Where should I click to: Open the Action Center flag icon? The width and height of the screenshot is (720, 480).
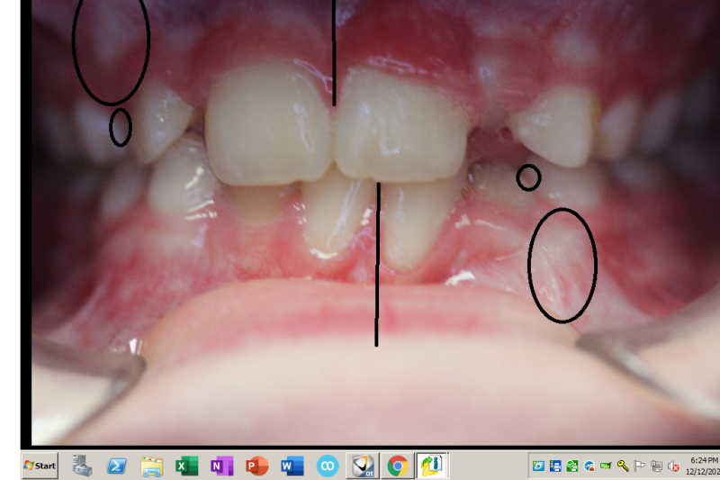point(640,466)
